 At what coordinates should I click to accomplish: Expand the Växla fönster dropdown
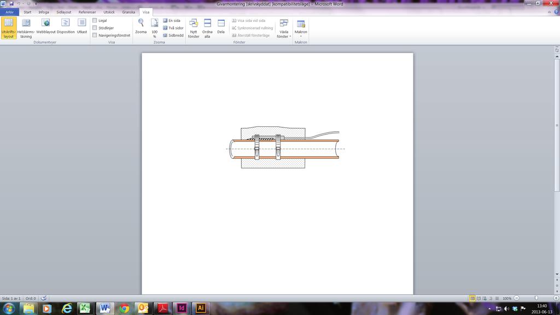[284, 28]
